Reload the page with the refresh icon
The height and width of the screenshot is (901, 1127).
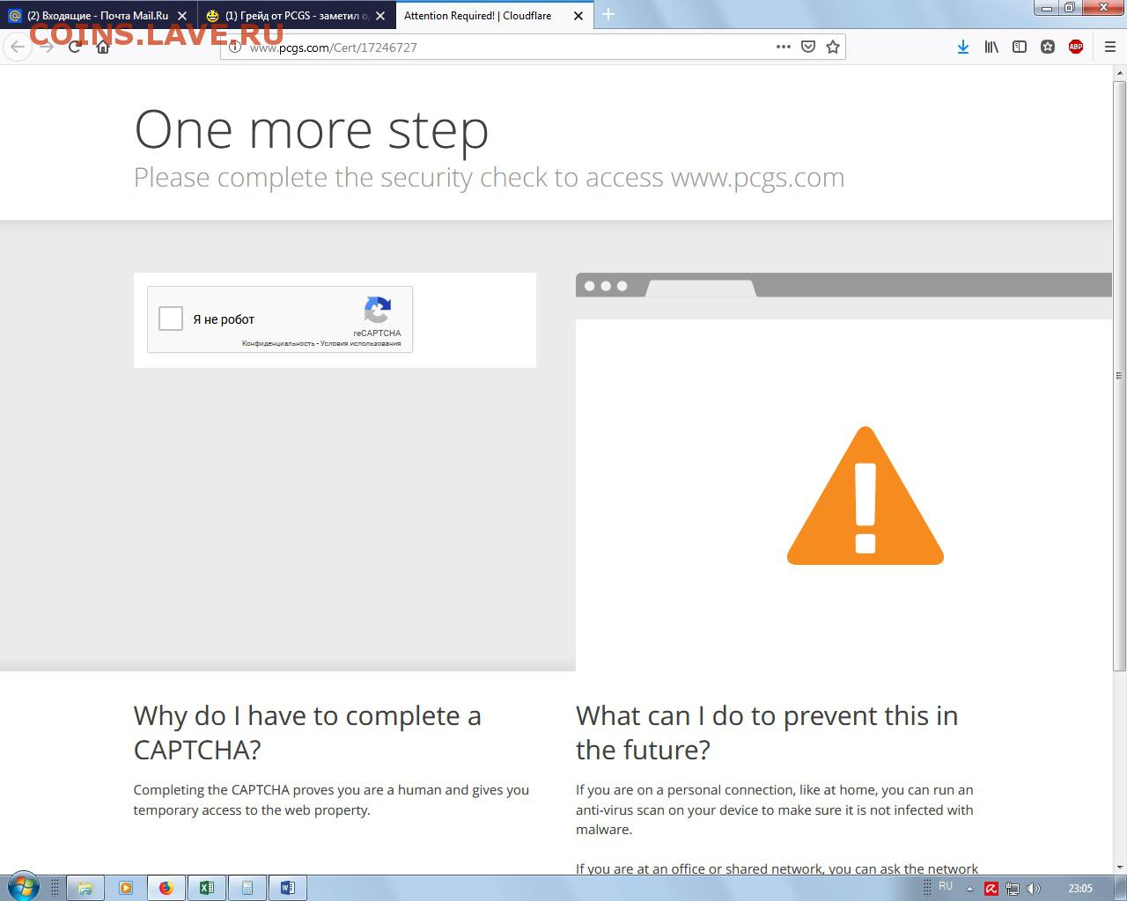coord(75,47)
